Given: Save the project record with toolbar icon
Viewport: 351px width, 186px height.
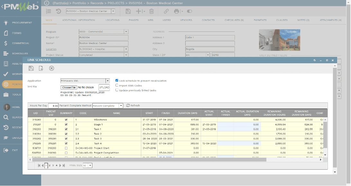Looking at the screenshot, I should [128, 11].
